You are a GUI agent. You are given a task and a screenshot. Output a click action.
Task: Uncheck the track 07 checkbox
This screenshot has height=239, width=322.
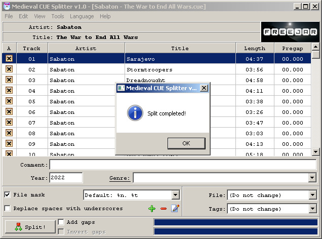(9, 123)
